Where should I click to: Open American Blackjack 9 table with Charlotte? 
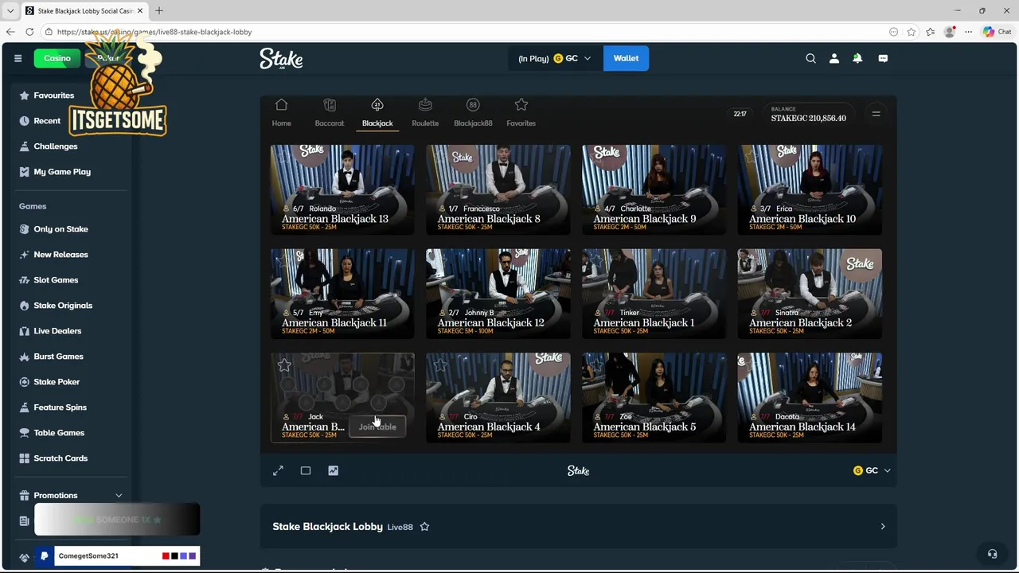(654, 189)
